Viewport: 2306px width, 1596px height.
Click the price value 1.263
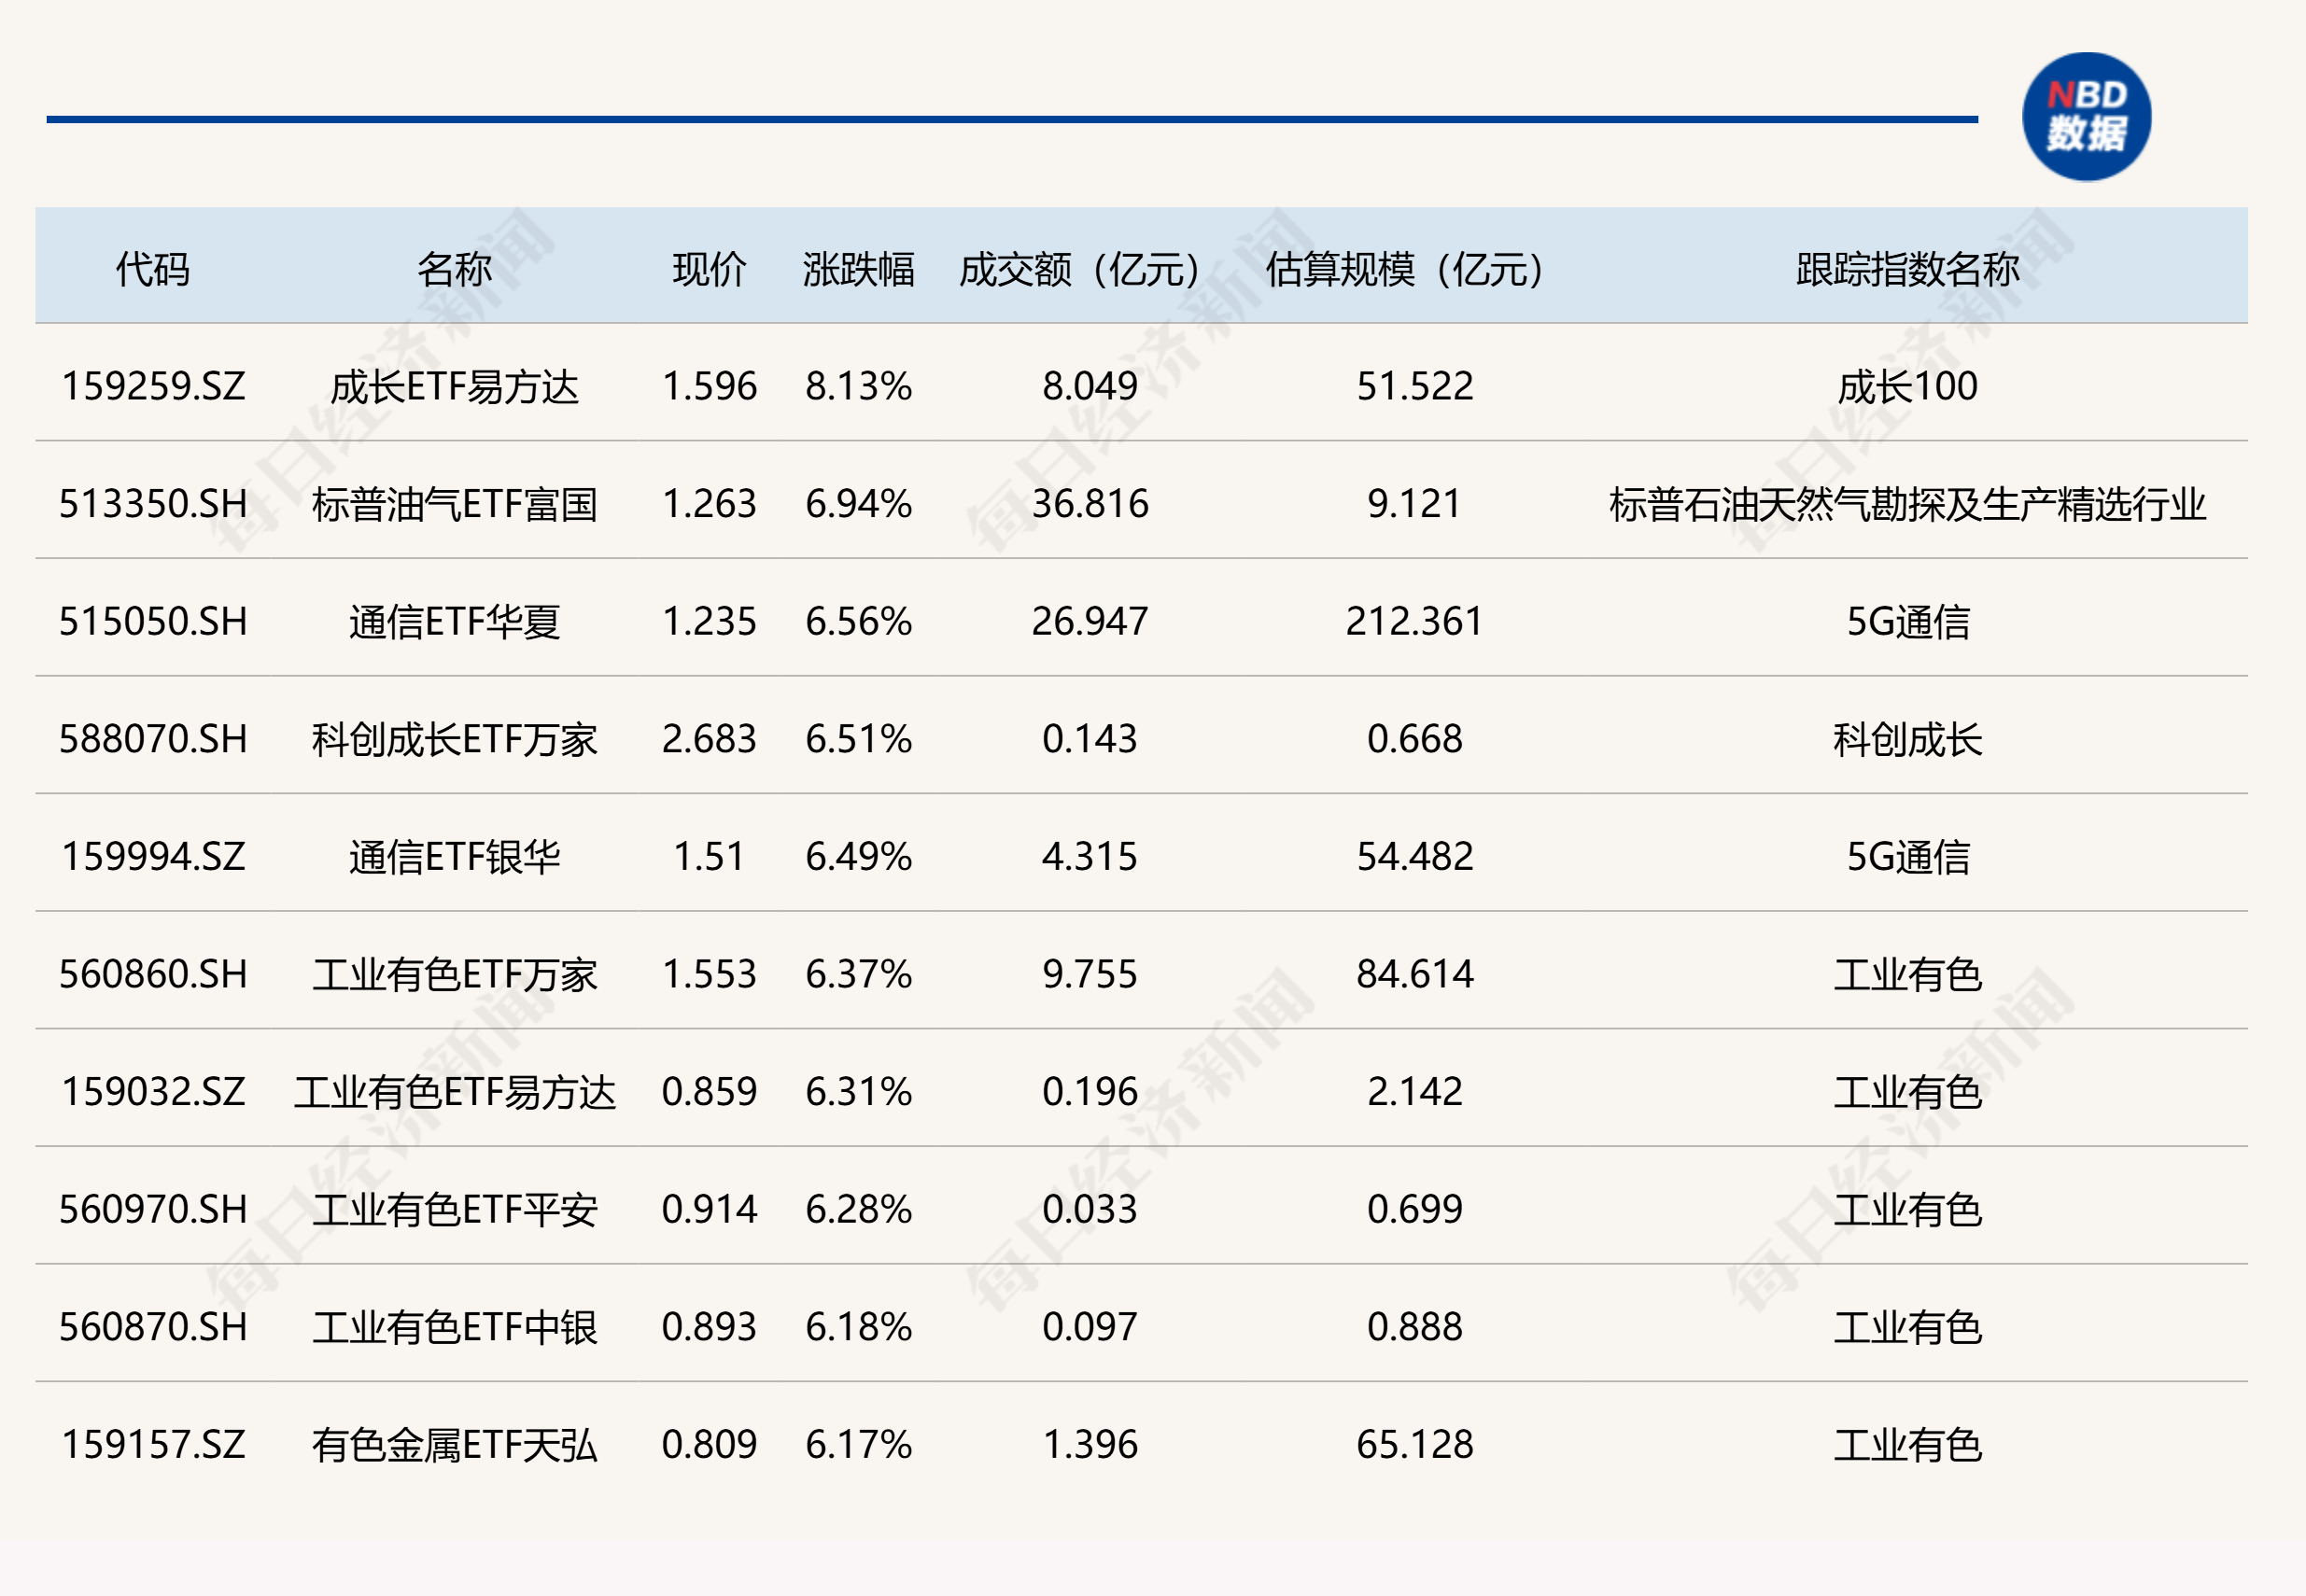pos(709,504)
